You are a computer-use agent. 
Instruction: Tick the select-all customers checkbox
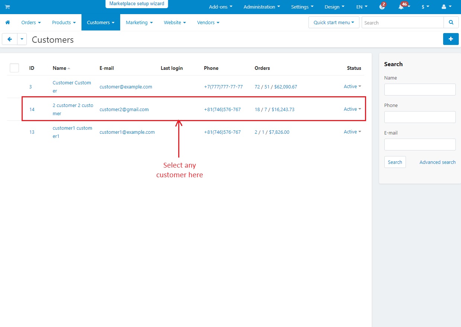coord(14,68)
